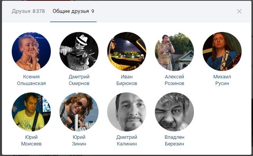This screenshot has width=253, height=156.
Task: Open Владлен Березин's winking avatar
Action: tap(174, 112)
